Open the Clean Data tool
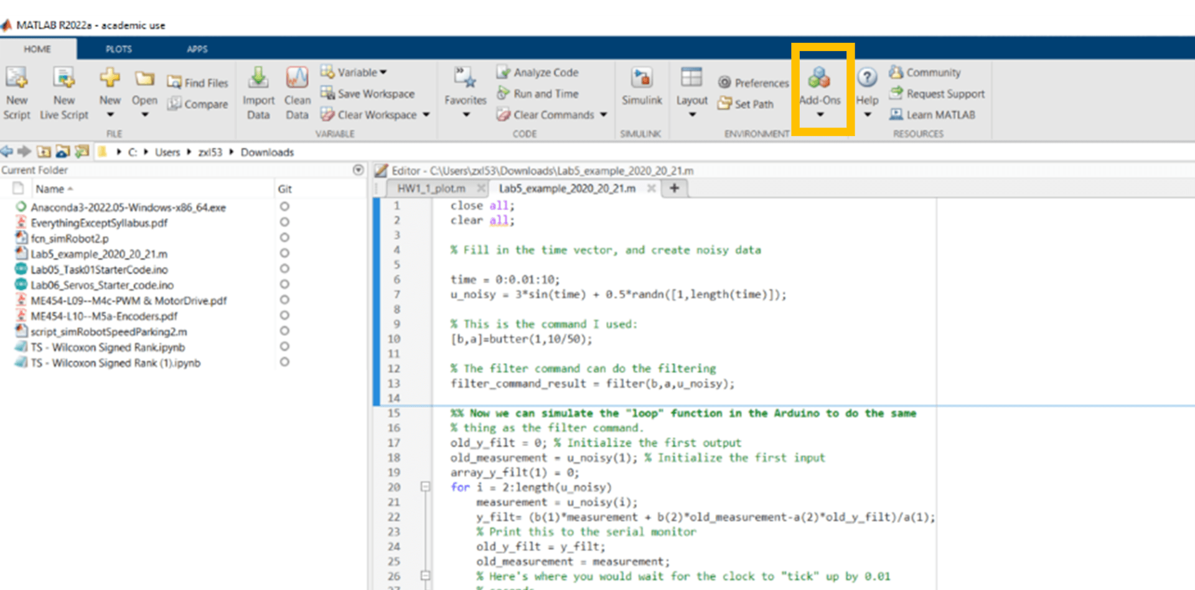The image size is (1195, 590). 297,92
